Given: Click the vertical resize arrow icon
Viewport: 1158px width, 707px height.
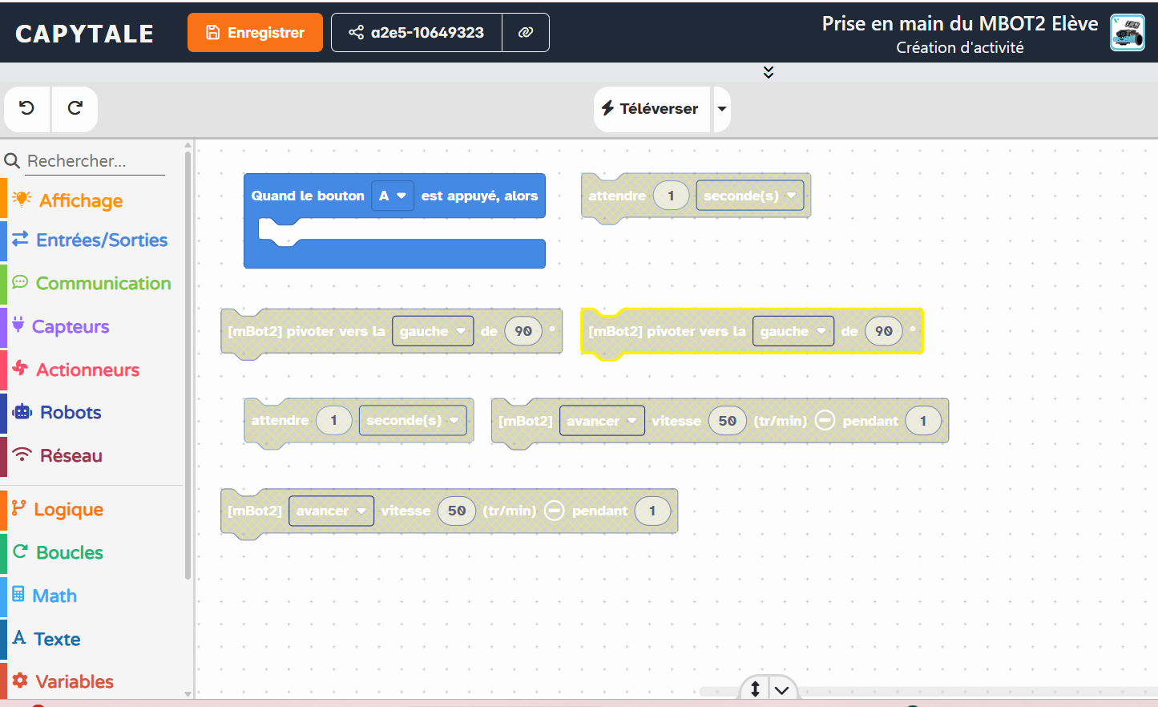Looking at the screenshot, I should click(x=755, y=689).
